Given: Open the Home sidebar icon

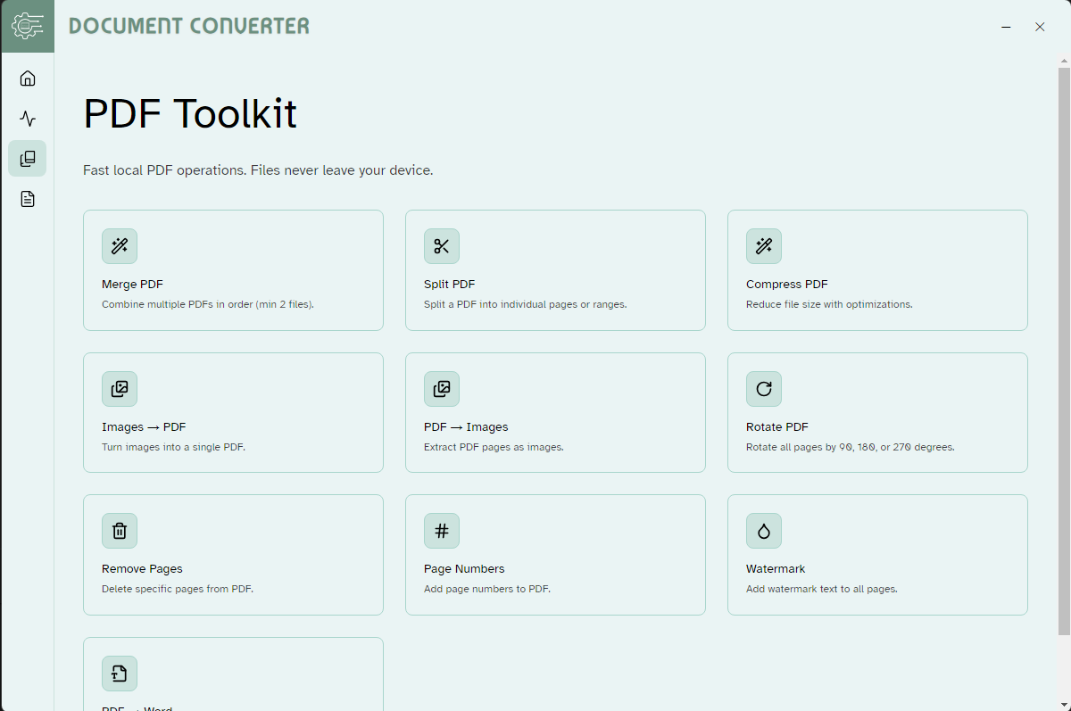Looking at the screenshot, I should click(28, 79).
